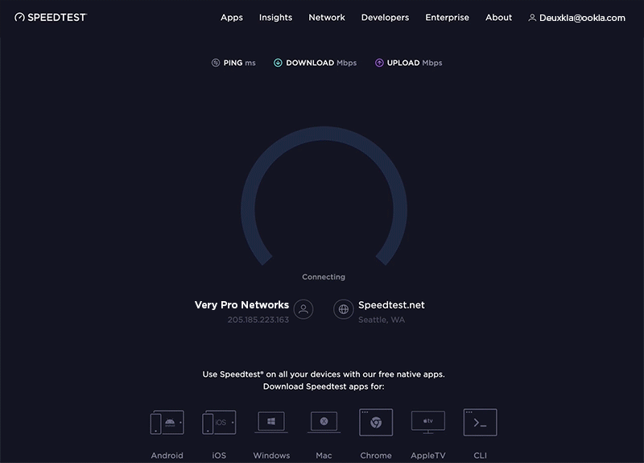This screenshot has height=463, width=644.
Task: Open the CLI terminal icon
Action: point(480,422)
